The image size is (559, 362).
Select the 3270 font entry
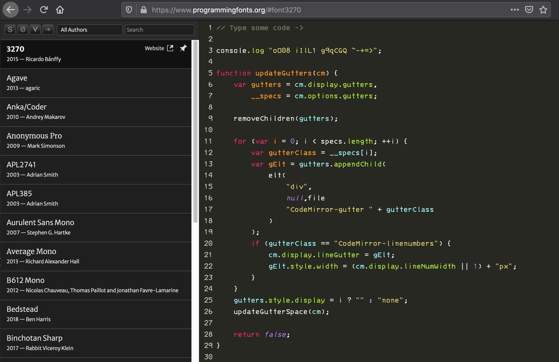tap(96, 54)
